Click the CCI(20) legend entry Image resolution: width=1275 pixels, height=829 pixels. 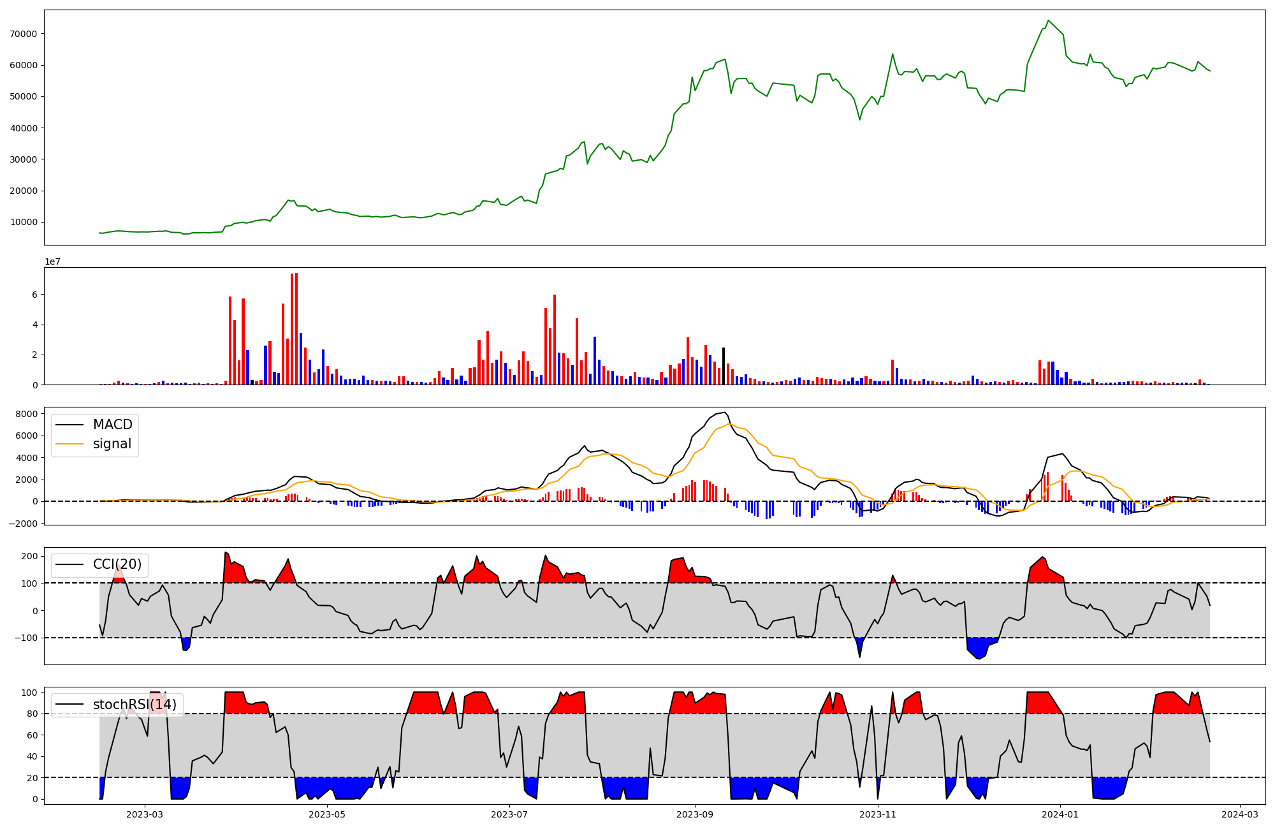click(117, 565)
